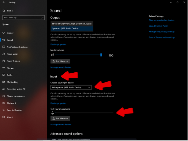Open the Sound Control Panel link
Image resolution: width=188 pixels, height=141 pixels.
[x=158, y=26]
